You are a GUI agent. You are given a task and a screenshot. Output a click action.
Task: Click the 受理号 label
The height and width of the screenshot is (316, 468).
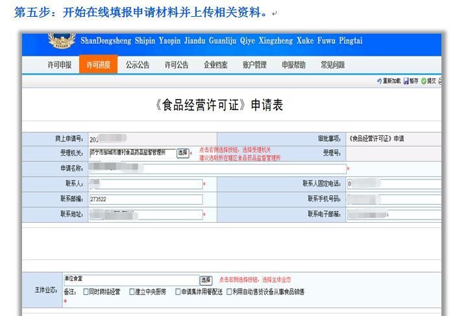pos(332,153)
